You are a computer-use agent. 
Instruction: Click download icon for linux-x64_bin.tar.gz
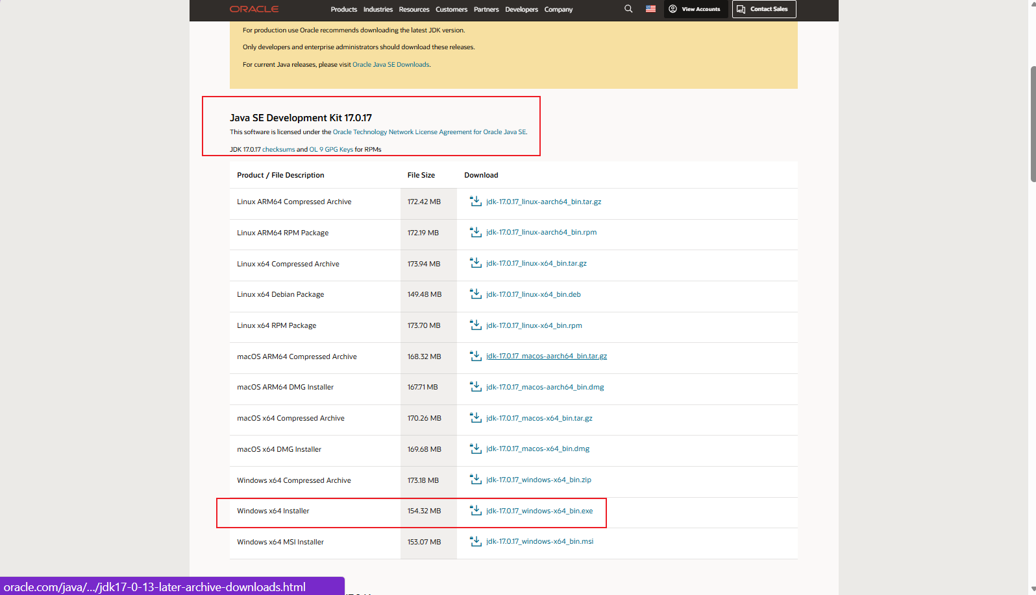tap(476, 263)
